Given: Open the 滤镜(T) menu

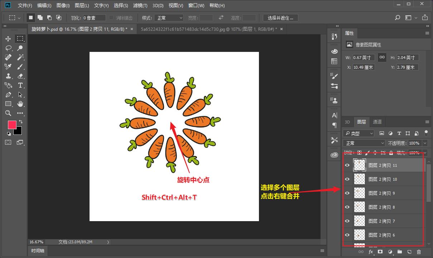Looking at the screenshot, I should tap(140, 5).
